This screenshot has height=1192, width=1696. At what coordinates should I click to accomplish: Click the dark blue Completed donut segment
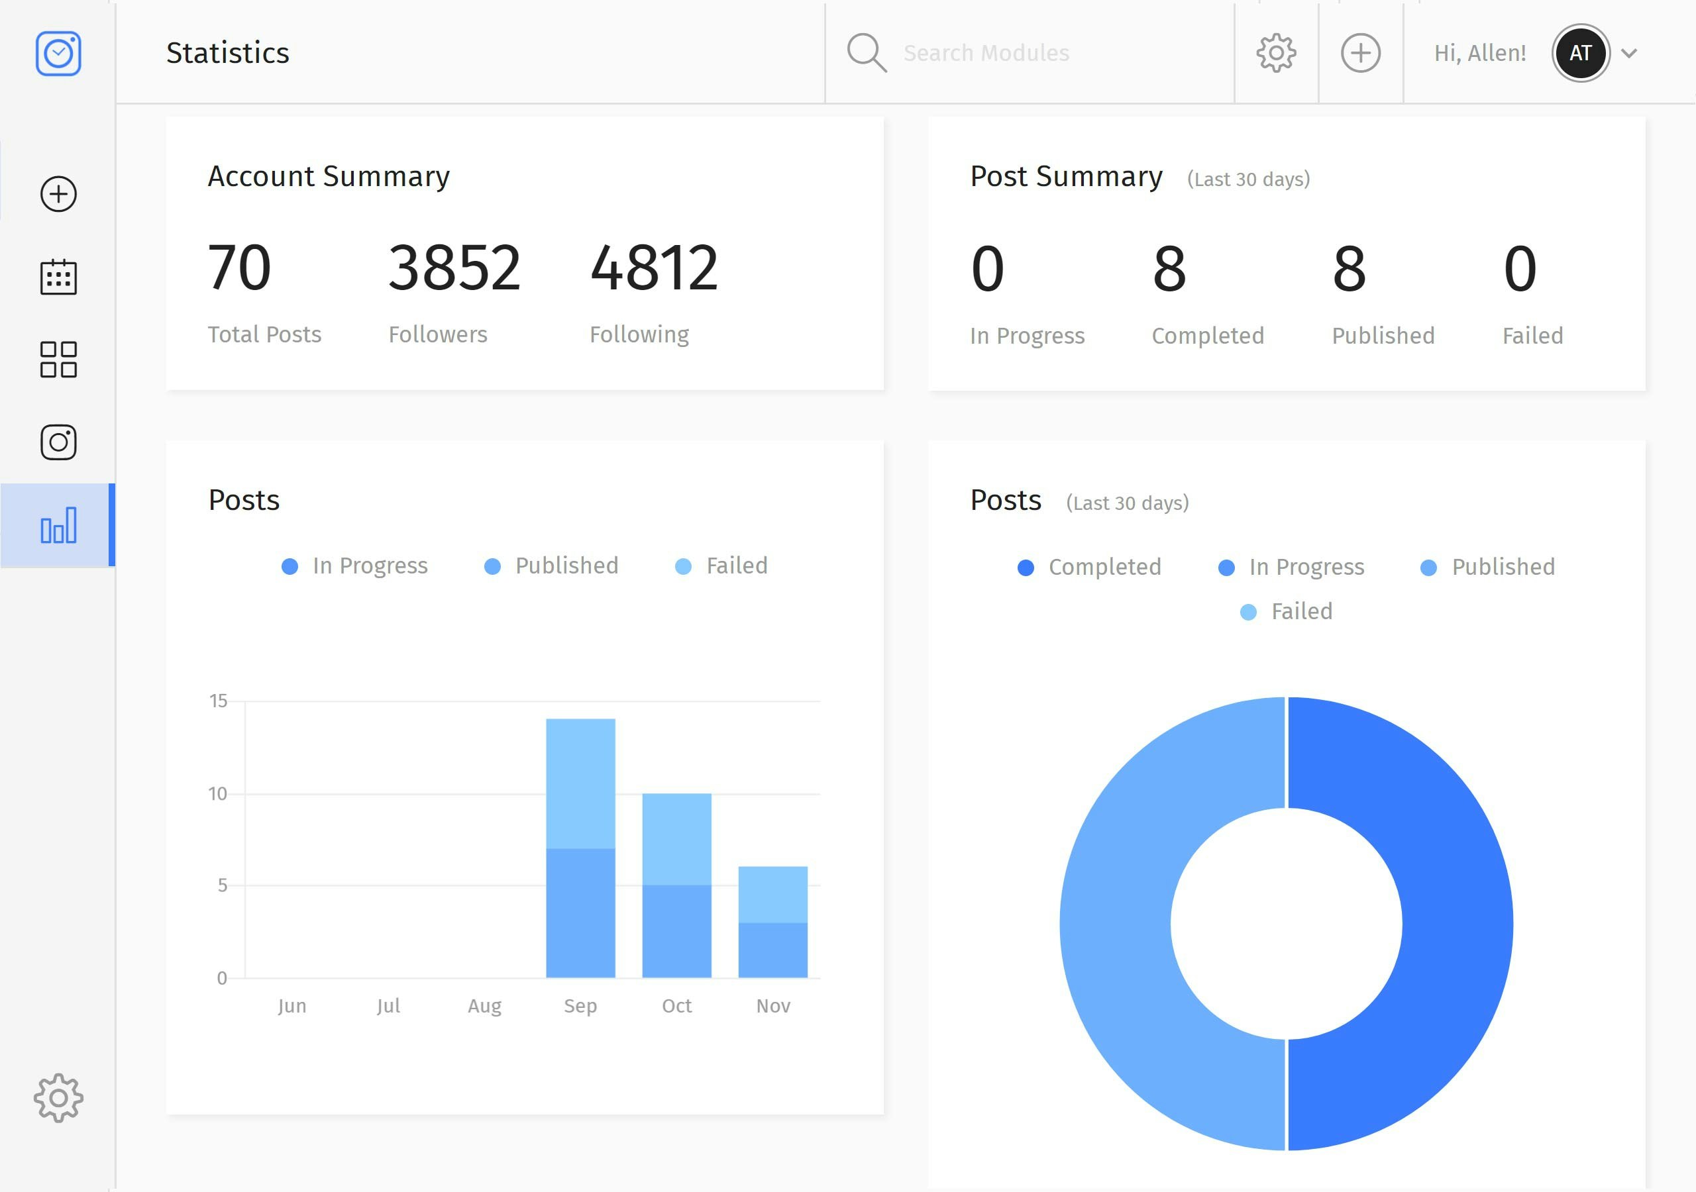[x=1456, y=923]
